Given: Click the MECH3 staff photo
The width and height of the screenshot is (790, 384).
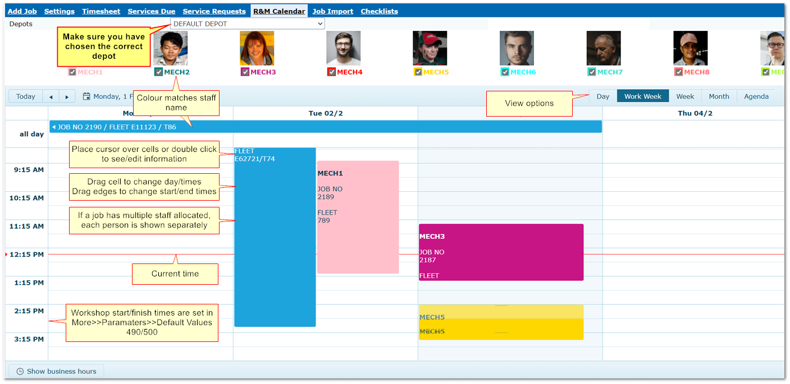Looking at the screenshot, I should [257, 48].
